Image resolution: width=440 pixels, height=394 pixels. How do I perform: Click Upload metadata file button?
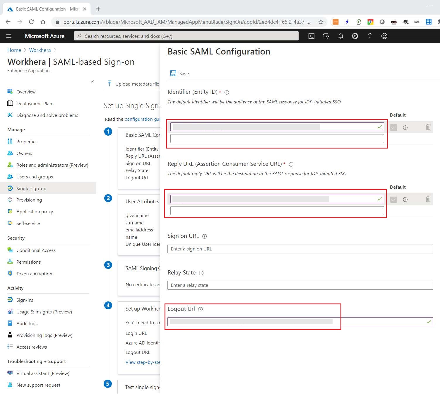point(133,84)
